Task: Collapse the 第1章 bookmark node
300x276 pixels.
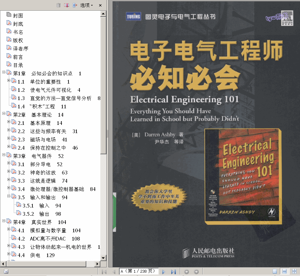Action: point(4,72)
